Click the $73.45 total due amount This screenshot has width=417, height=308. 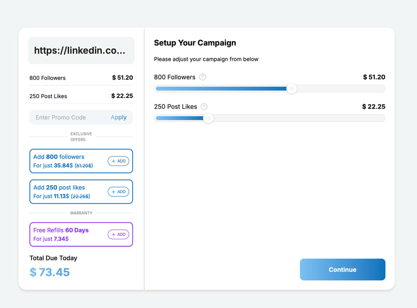tap(50, 272)
